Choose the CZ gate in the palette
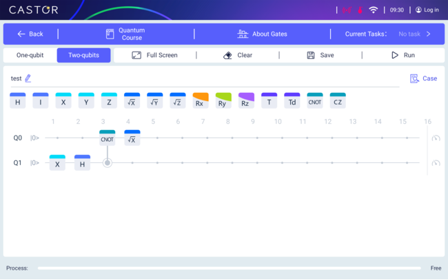The width and height of the screenshot is (448, 280). point(338,101)
